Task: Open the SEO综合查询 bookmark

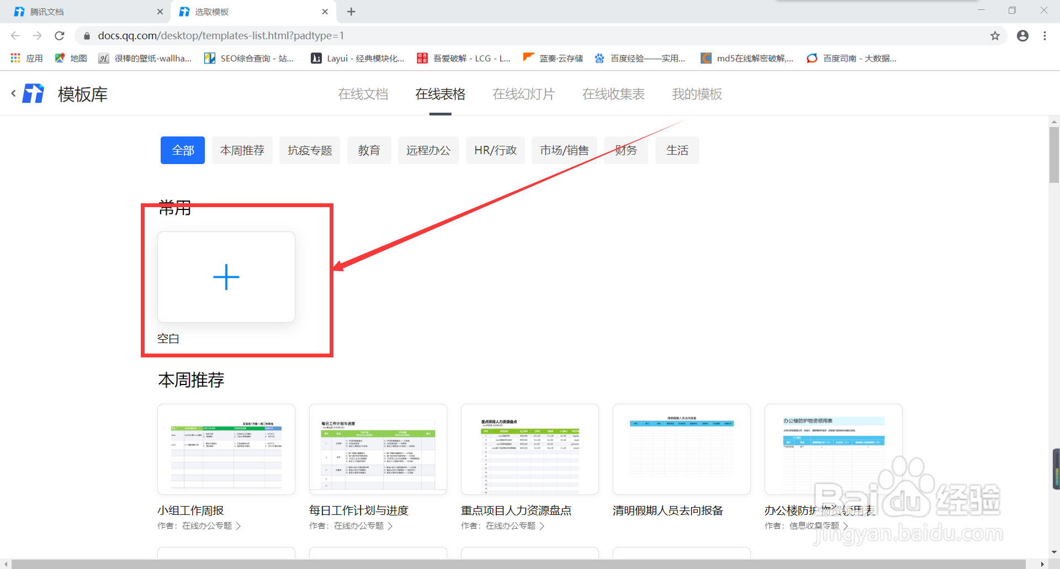Action: point(249,58)
